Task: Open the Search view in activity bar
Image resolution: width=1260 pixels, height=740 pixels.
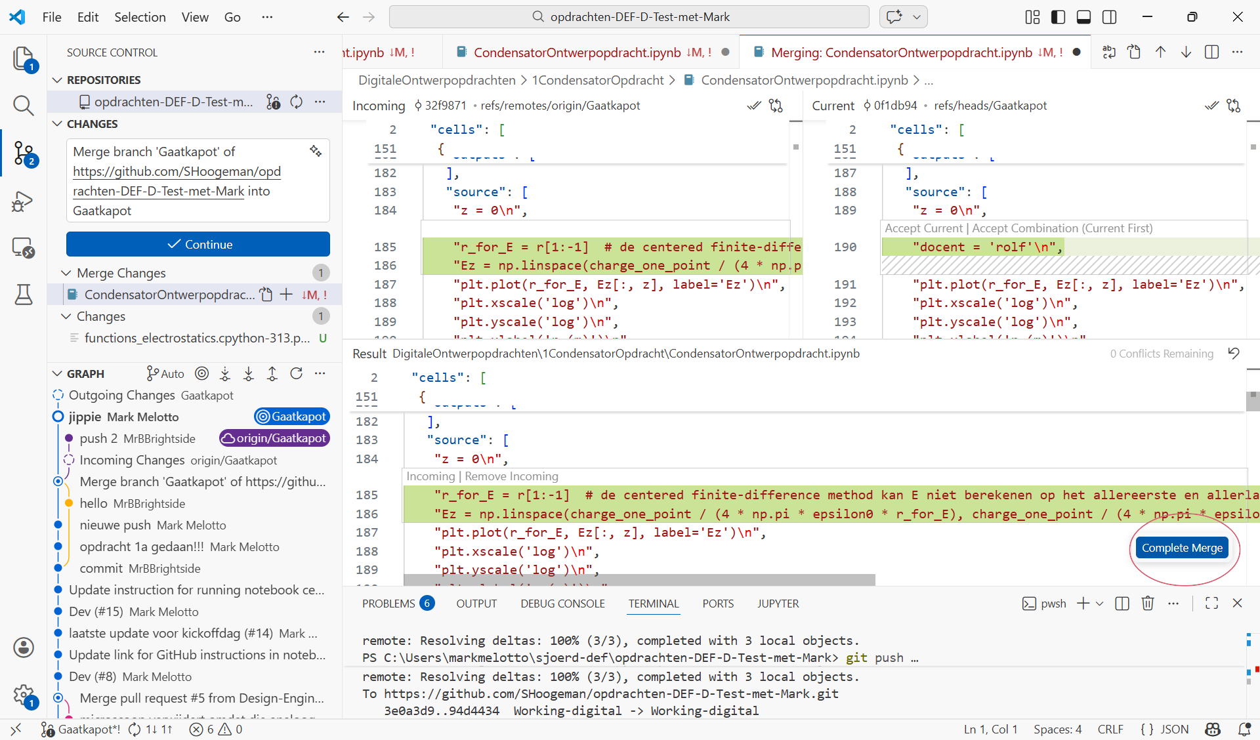Action: (x=24, y=106)
